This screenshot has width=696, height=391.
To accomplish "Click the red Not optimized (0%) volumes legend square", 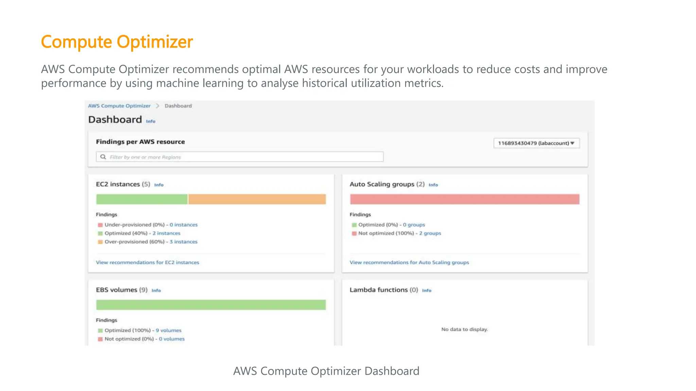I will [100, 339].
